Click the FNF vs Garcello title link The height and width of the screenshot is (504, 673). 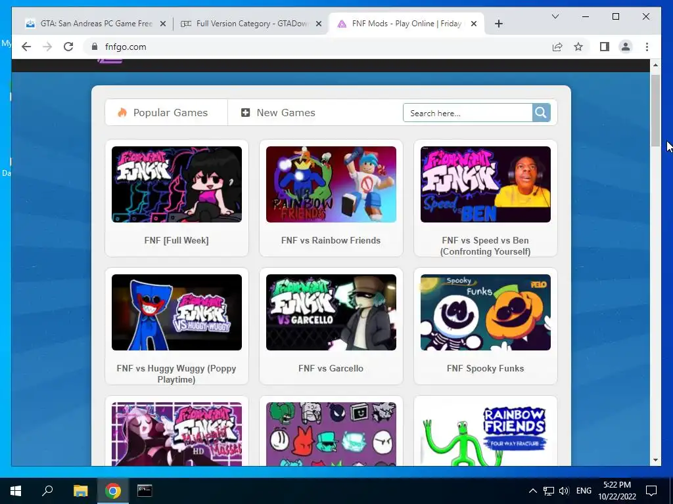tap(331, 368)
